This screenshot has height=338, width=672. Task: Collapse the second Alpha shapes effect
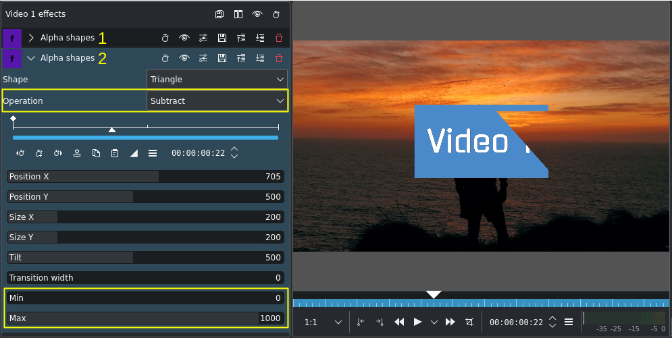point(31,58)
